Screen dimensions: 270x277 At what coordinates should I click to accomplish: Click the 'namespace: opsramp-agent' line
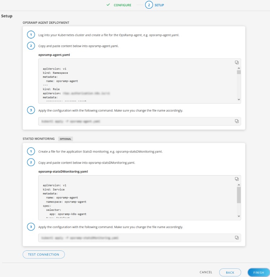click(x=66, y=202)
